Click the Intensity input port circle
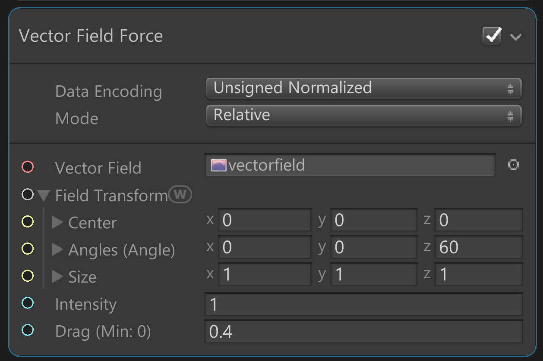The height and width of the screenshot is (361, 543). (x=28, y=303)
